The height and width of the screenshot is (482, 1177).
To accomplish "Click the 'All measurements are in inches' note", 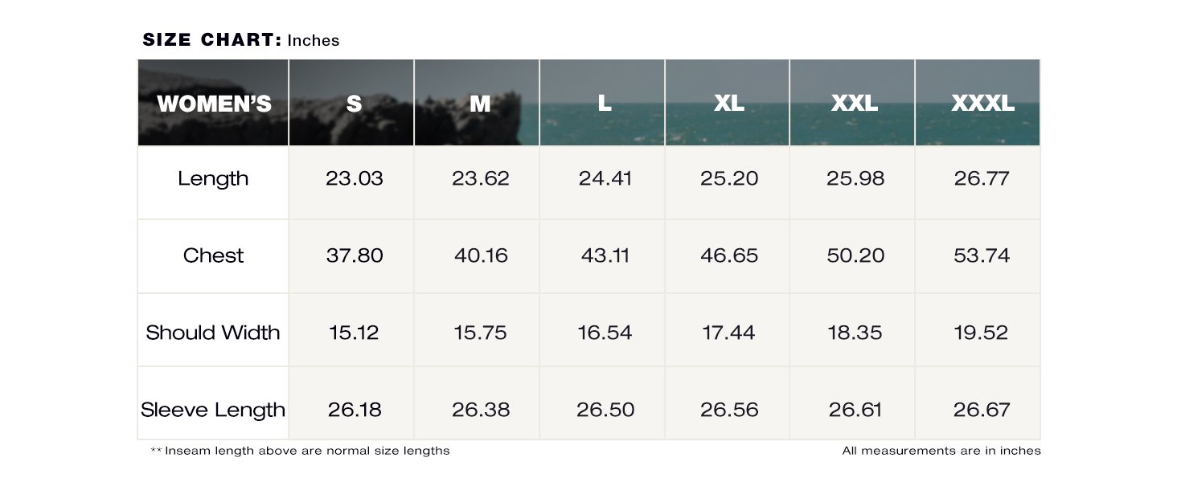I will pos(941,451).
